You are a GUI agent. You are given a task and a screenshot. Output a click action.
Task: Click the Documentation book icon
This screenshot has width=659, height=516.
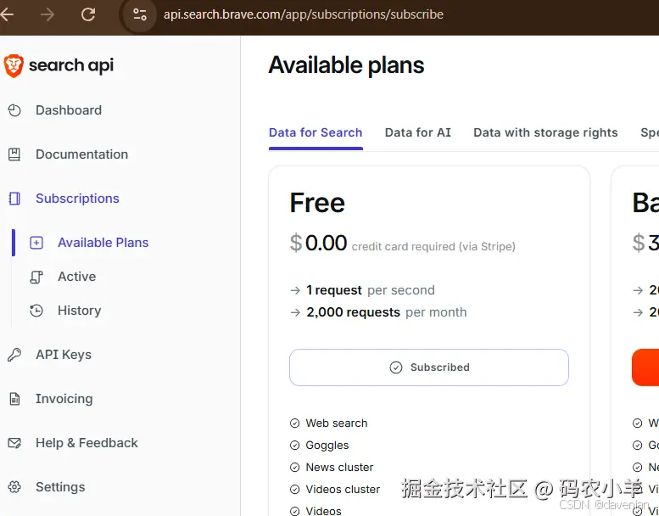click(14, 154)
